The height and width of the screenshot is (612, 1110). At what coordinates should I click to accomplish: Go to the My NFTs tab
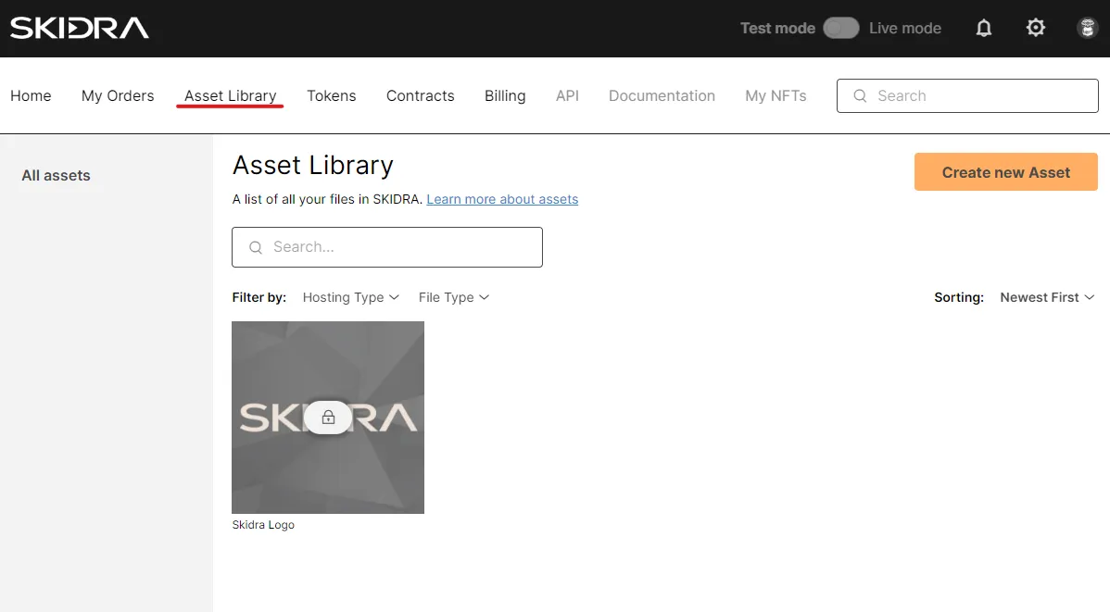776,95
